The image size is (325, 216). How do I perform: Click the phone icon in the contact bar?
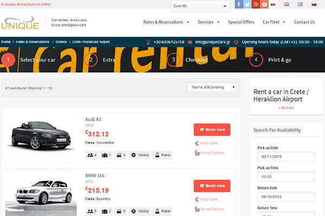148,42
